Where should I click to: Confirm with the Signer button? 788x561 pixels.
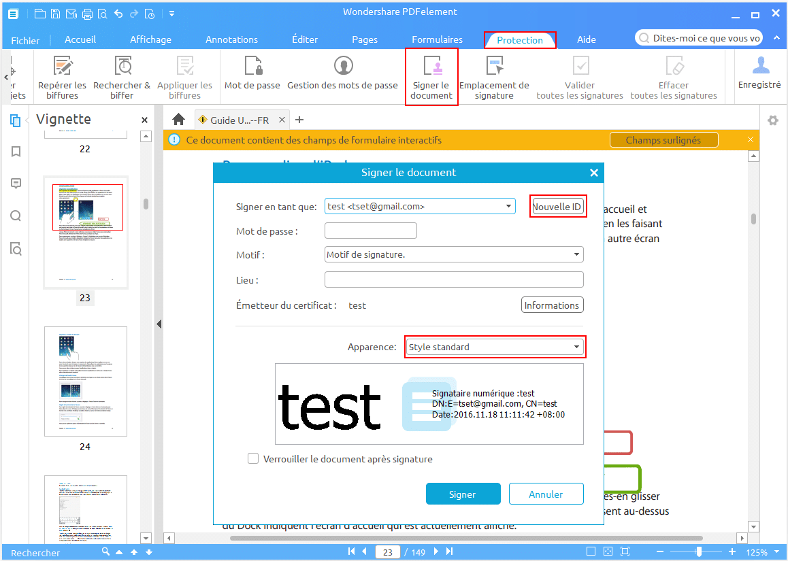463,494
